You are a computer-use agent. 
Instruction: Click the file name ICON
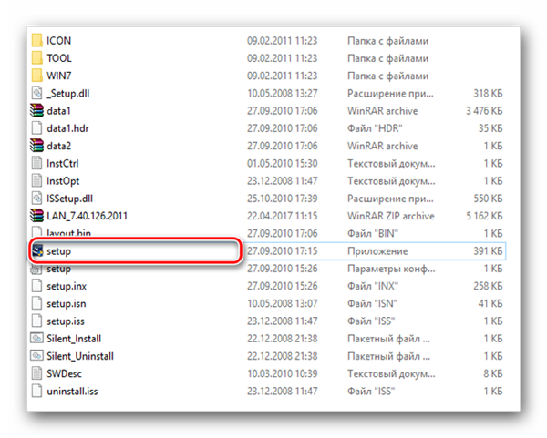(59, 41)
